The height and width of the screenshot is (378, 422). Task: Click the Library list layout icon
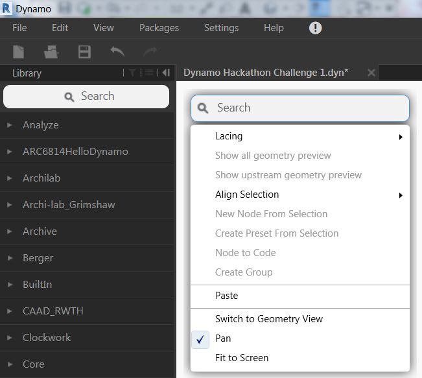(x=149, y=73)
